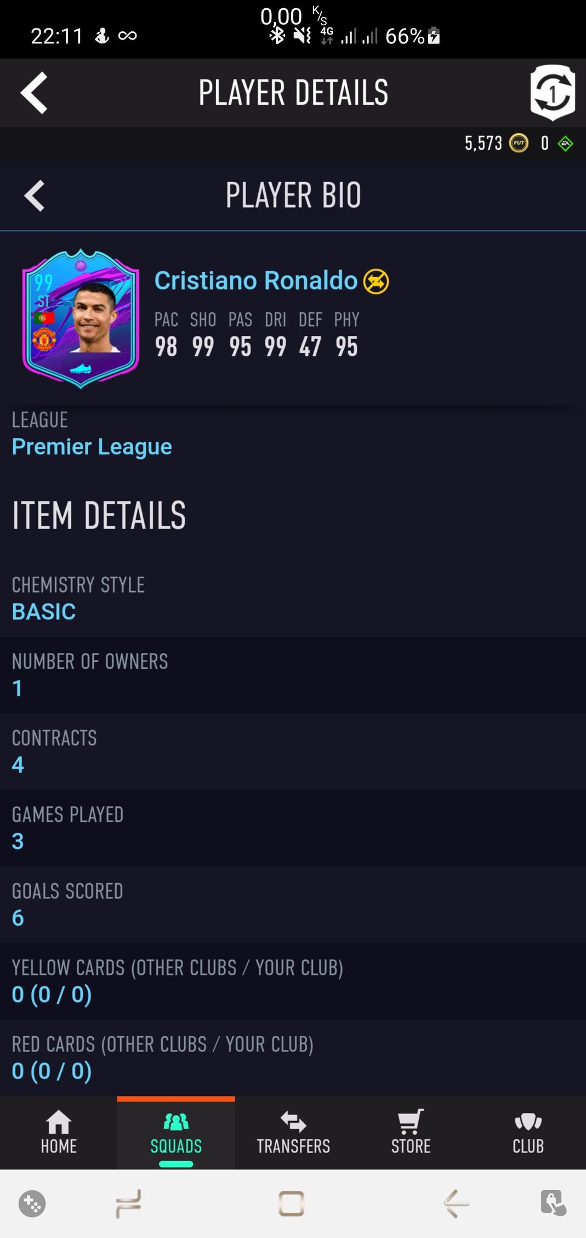Open the Transfers tab
The width and height of the screenshot is (586, 1238).
coord(293,1132)
